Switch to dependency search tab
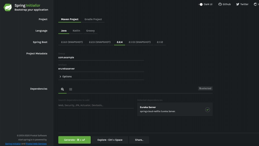The width and height of the screenshot is (259, 146). (x=62, y=89)
